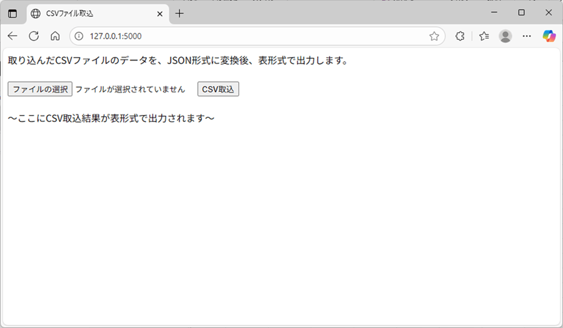Open Settings and more ellipsis menu
The image size is (563, 328).
click(x=527, y=36)
